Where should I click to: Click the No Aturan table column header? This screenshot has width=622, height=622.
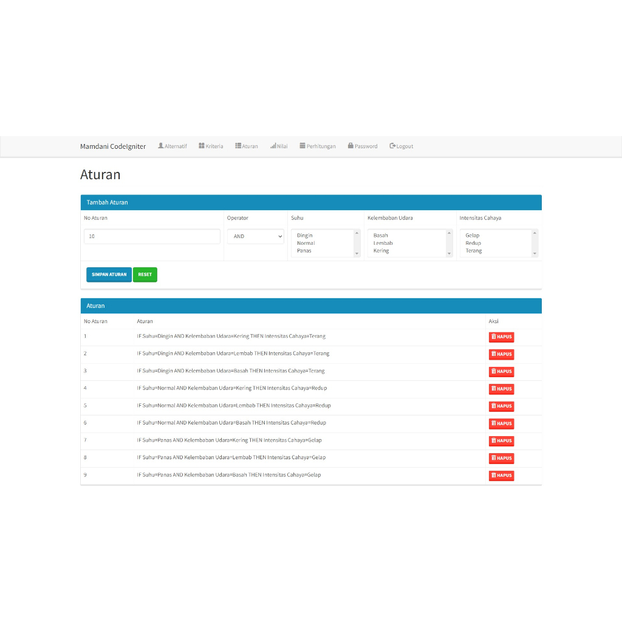[x=95, y=321]
